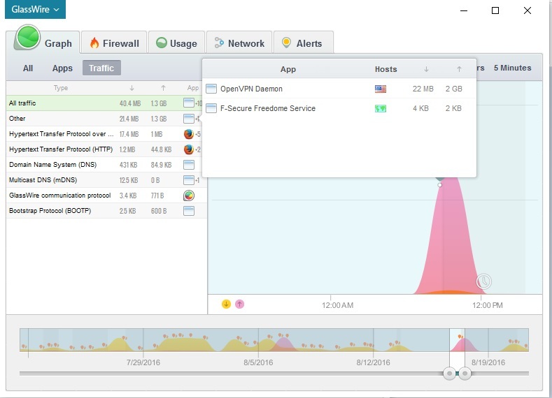552x398 pixels.
Task: Sort the traffic list by Type column
Action: tap(61, 88)
